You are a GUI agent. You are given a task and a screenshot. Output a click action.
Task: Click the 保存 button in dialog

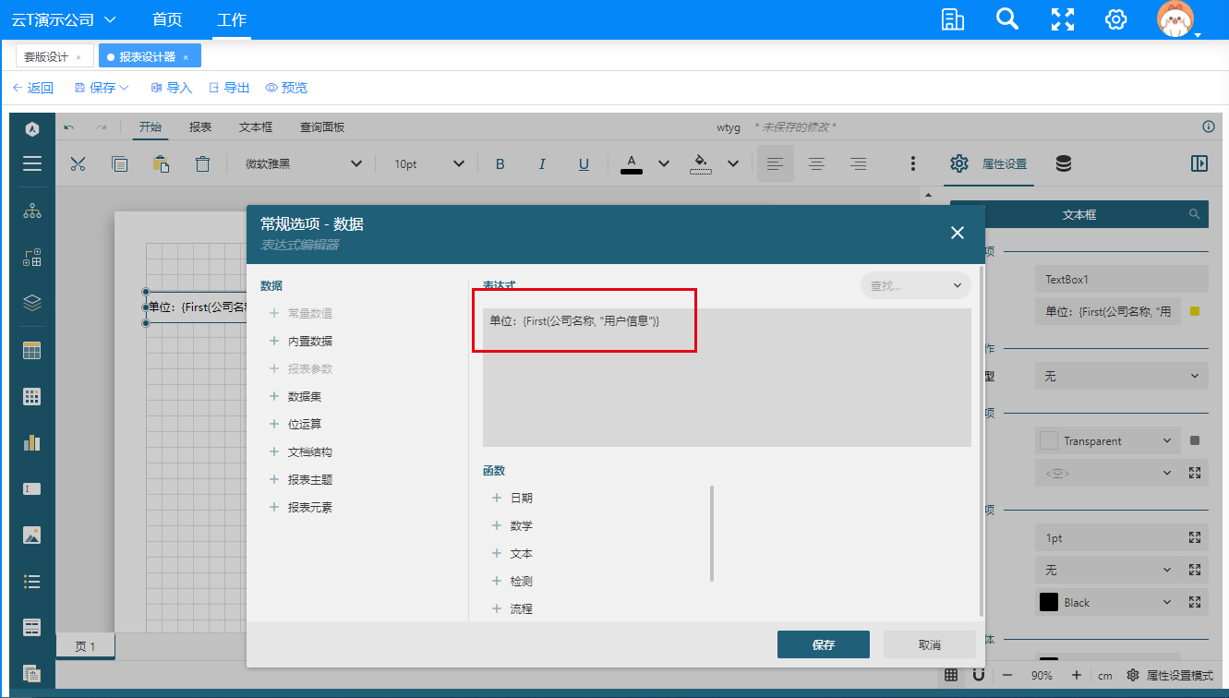point(823,644)
